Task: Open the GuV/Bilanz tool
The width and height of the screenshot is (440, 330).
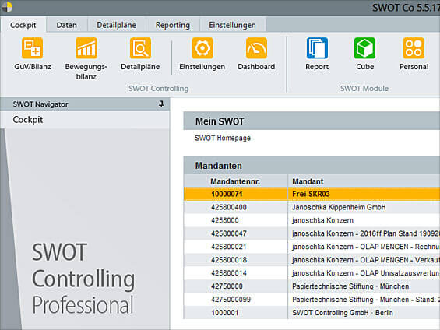Action: tap(33, 54)
